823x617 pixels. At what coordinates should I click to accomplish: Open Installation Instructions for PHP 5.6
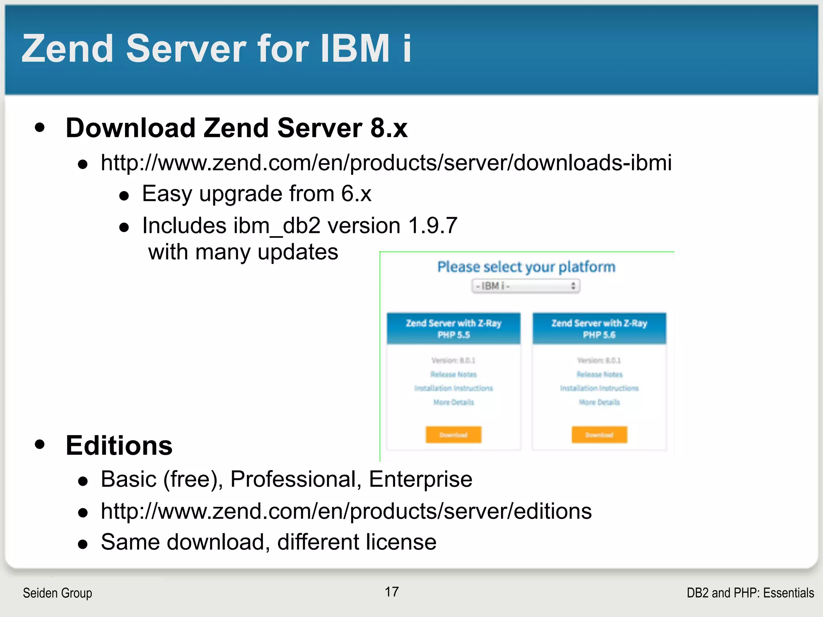coord(599,388)
